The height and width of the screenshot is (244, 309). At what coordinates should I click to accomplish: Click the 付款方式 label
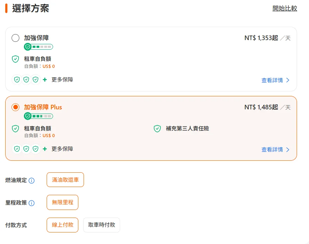(16, 225)
